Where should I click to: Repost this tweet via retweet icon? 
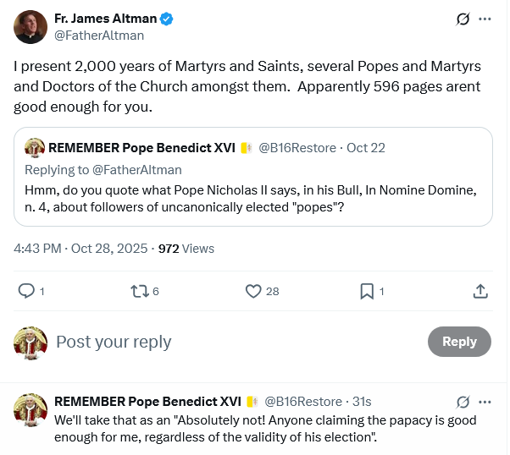pyautogui.click(x=140, y=291)
